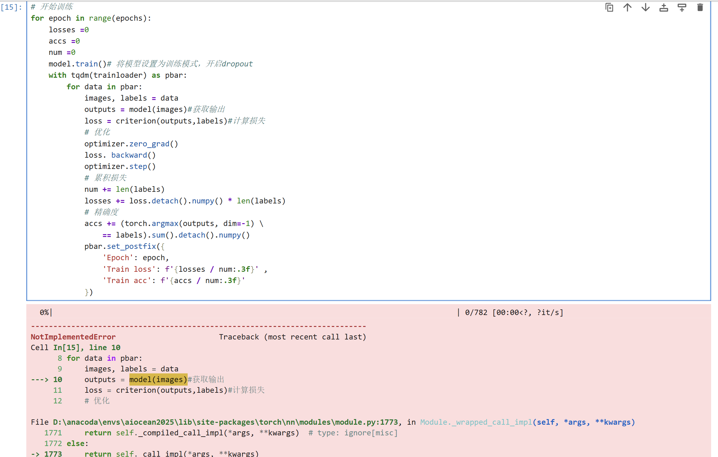This screenshot has height=457, width=718.
Task: Delete this cell with the trash icon
Action: (700, 7)
